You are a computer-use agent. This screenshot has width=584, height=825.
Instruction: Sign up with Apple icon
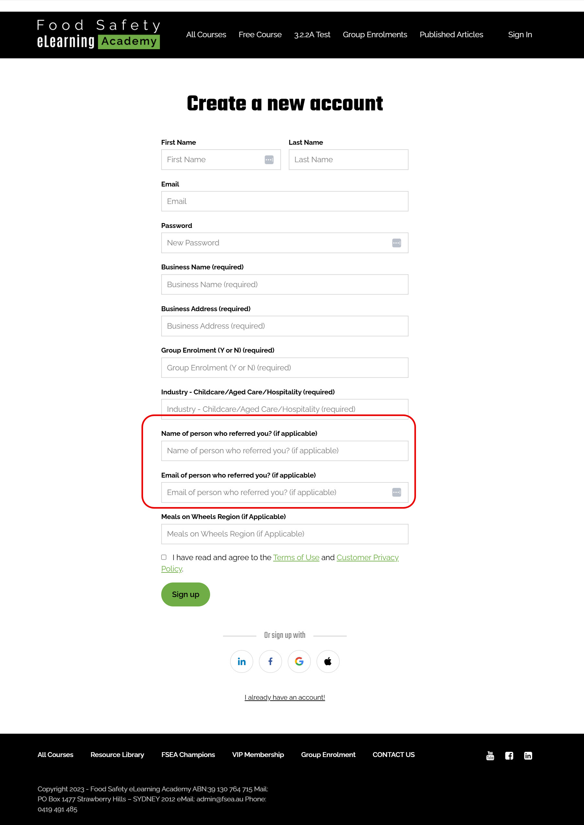pos(328,661)
